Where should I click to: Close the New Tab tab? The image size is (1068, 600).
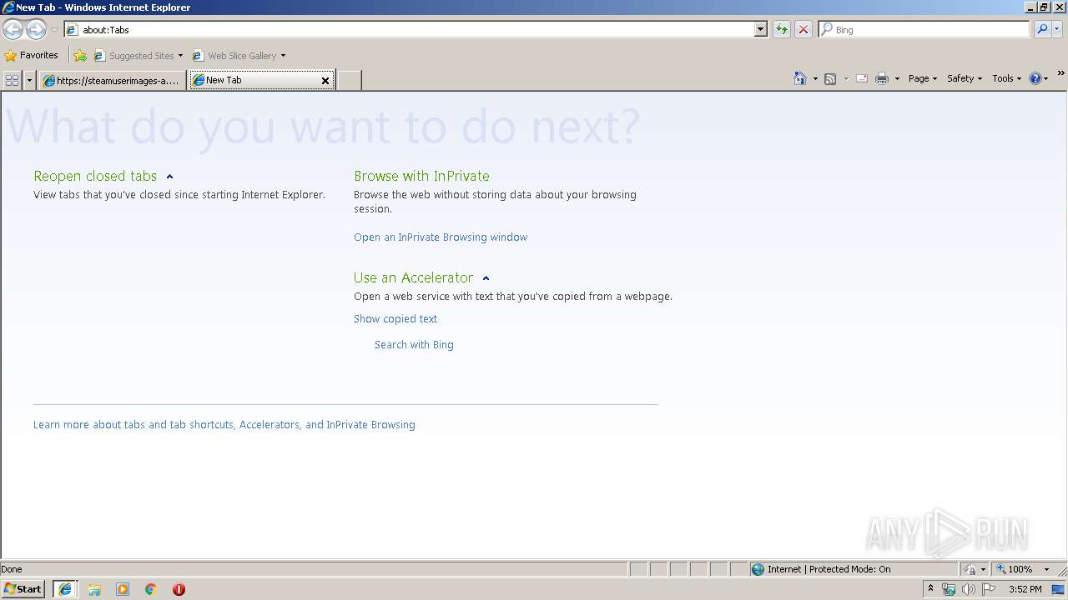(325, 81)
